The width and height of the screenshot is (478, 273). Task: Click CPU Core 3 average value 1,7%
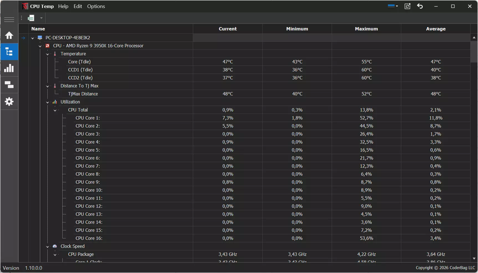[x=436, y=134]
